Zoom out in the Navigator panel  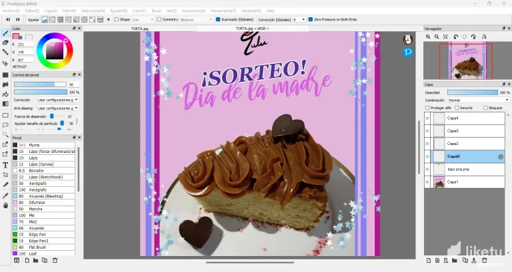[437, 37]
